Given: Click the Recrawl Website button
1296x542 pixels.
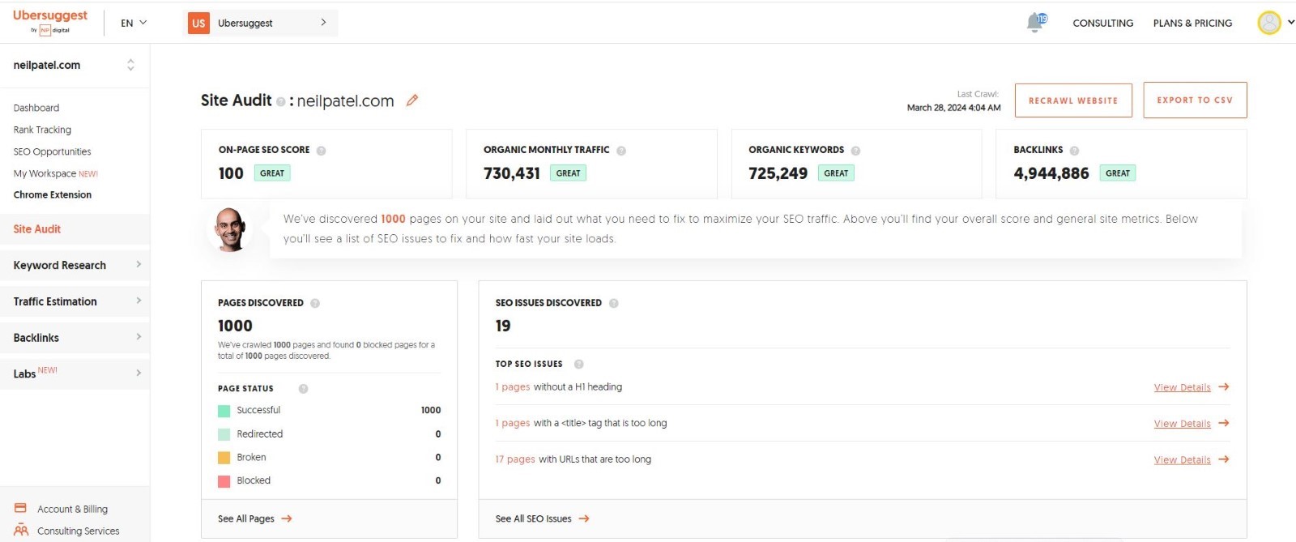Looking at the screenshot, I should click(1073, 100).
